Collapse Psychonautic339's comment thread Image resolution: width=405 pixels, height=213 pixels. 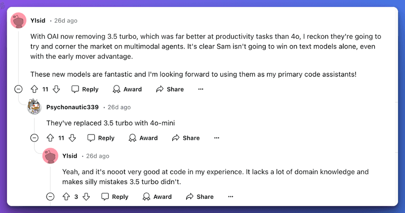tap(34, 138)
